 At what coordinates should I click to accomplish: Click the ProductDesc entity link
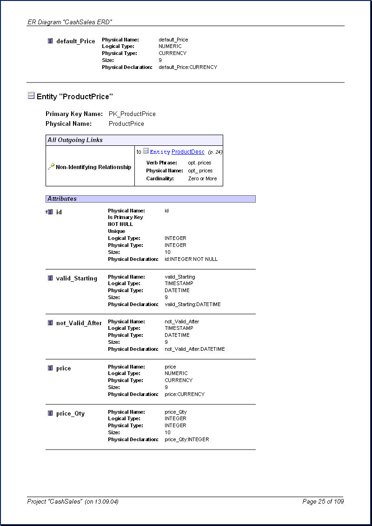tap(188, 152)
